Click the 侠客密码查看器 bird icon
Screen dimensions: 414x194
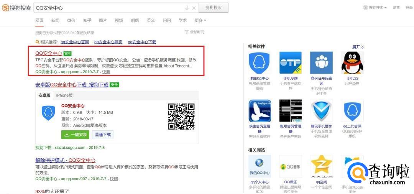click(x=260, y=110)
